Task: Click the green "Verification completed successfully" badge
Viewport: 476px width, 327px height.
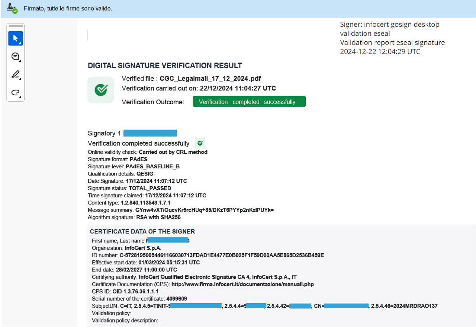Action: [249, 102]
